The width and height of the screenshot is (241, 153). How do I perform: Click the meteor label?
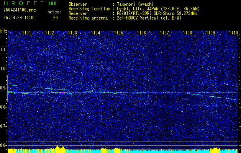pyautogui.click(x=54, y=12)
